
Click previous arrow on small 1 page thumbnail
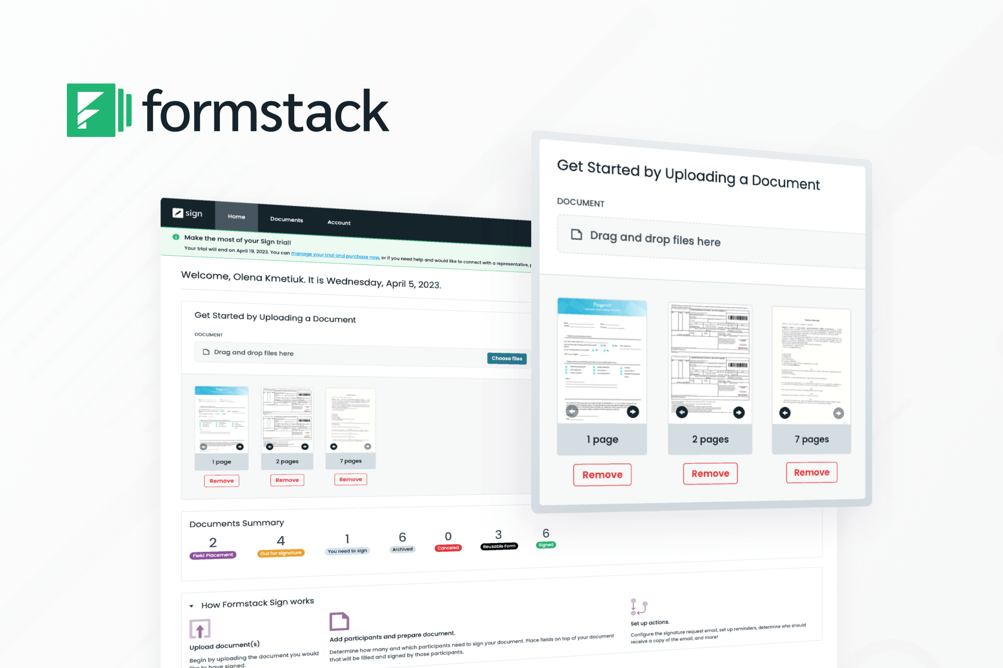click(204, 447)
